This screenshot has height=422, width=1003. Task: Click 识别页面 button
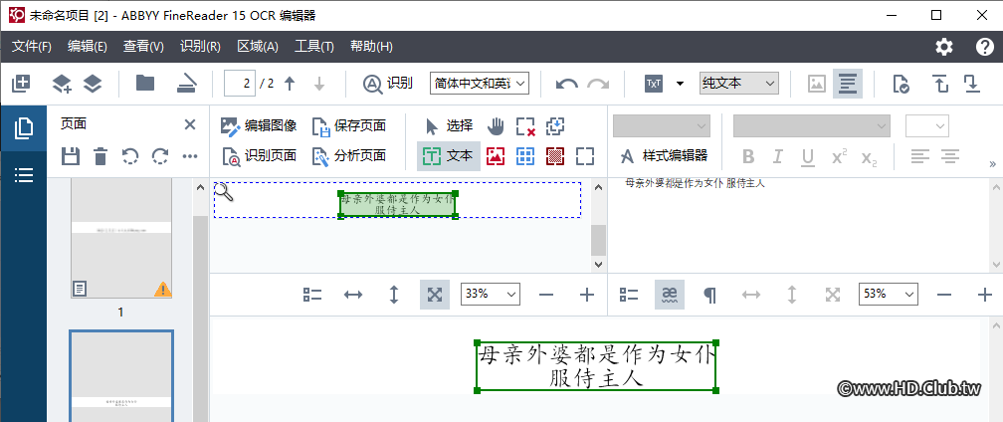tap(259, 156)
